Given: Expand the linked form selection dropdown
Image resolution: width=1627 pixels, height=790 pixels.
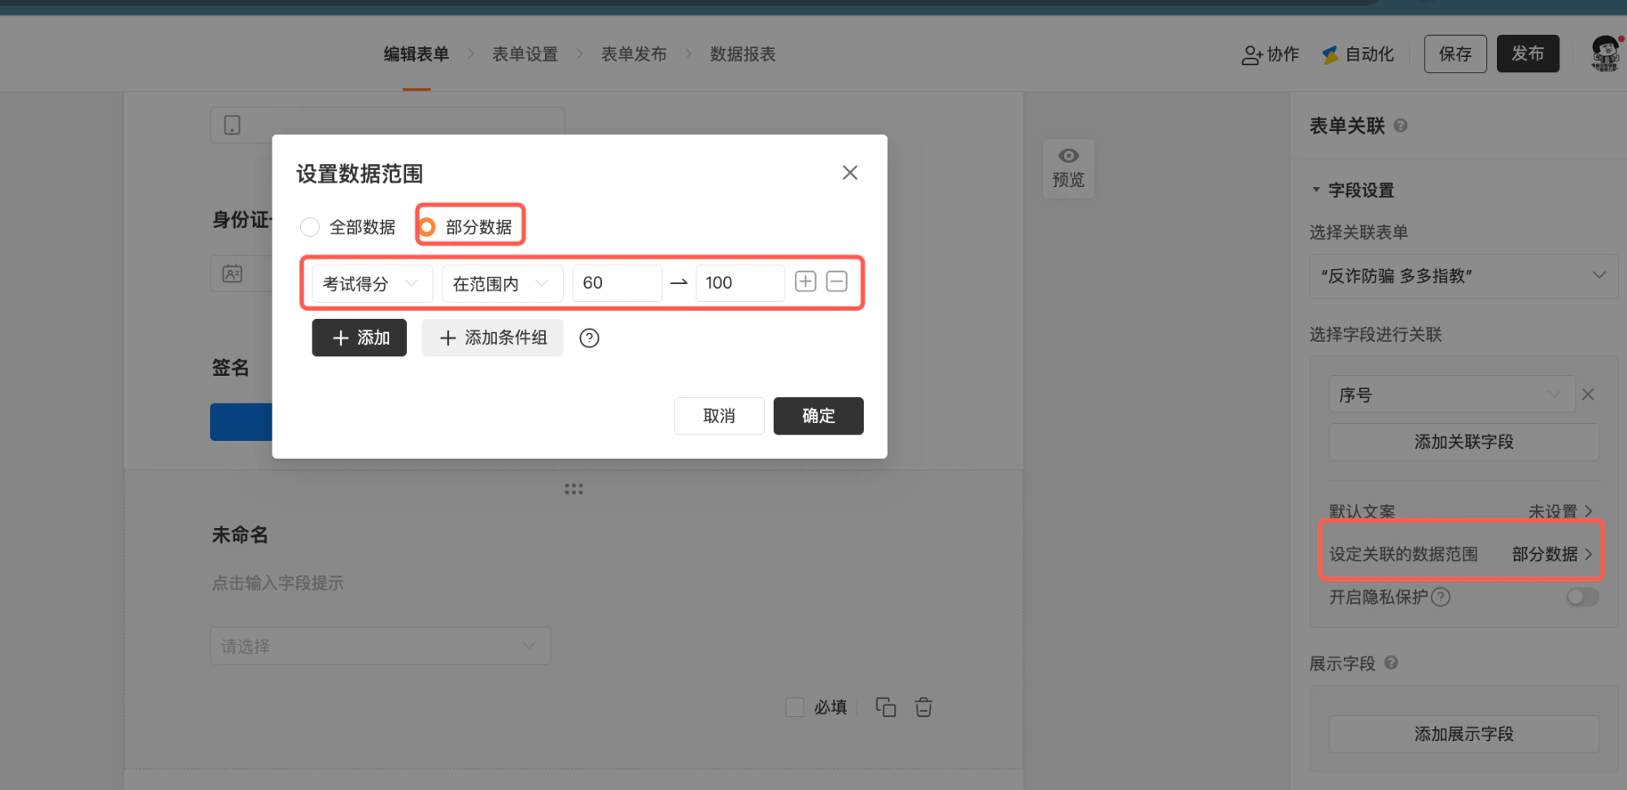Looking at the screenshot, I should (1463, 276).
